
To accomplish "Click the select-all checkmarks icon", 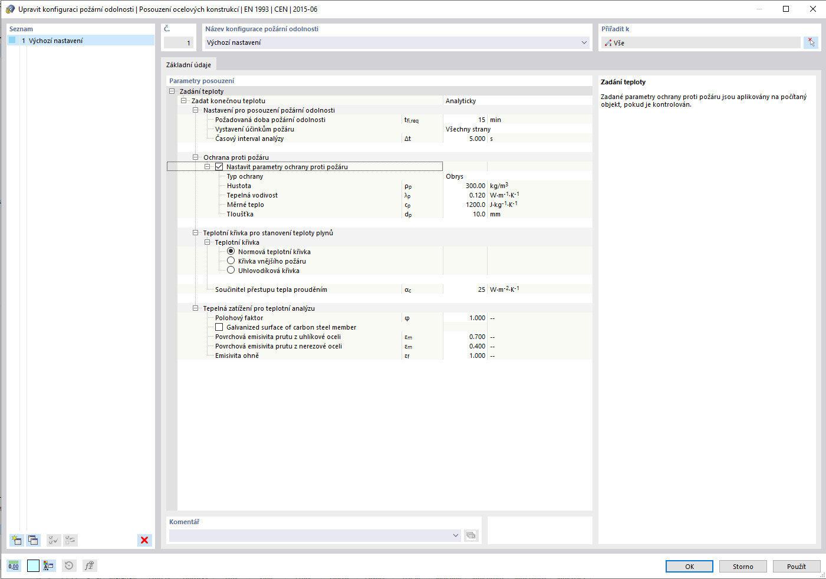I will point(54,540).
